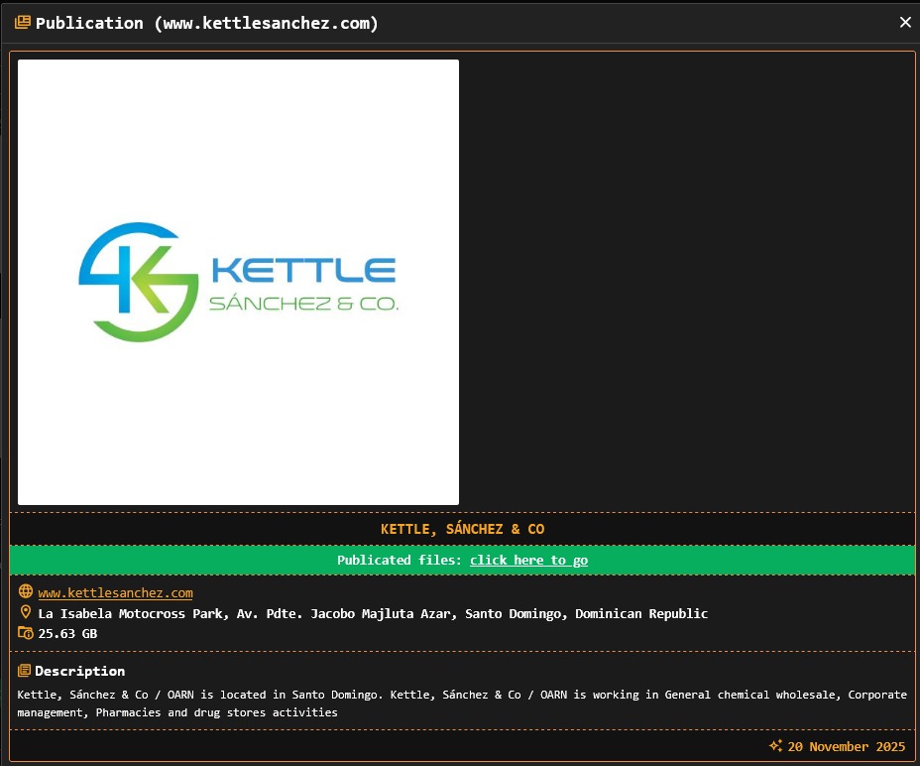Select the description paragraph about OARN

click(456, 702)
